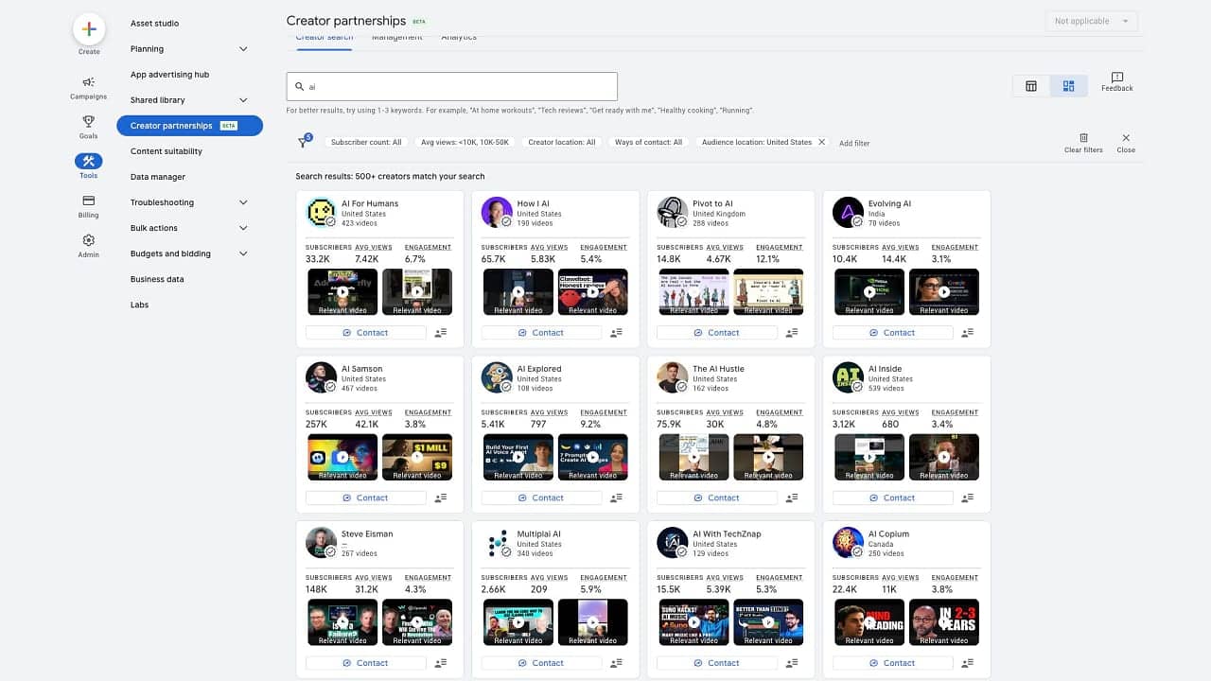
Task: Contact the AI For Humans creator
Action: pyautogui.click(x=366, y=332)
